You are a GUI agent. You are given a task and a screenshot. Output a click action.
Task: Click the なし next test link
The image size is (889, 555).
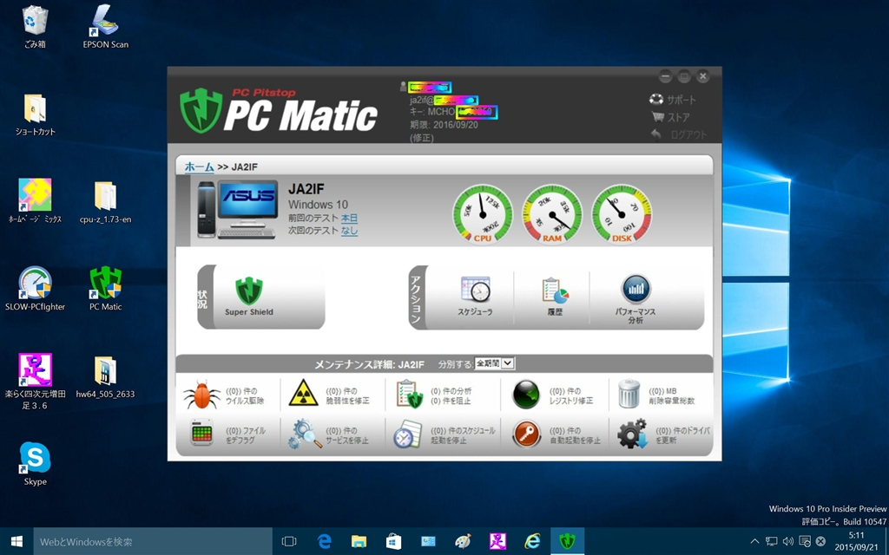pos(349,231)
